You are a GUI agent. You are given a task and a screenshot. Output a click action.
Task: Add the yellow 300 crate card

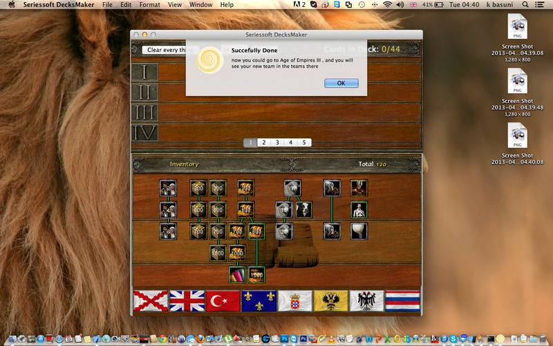[x=198, y=188]
